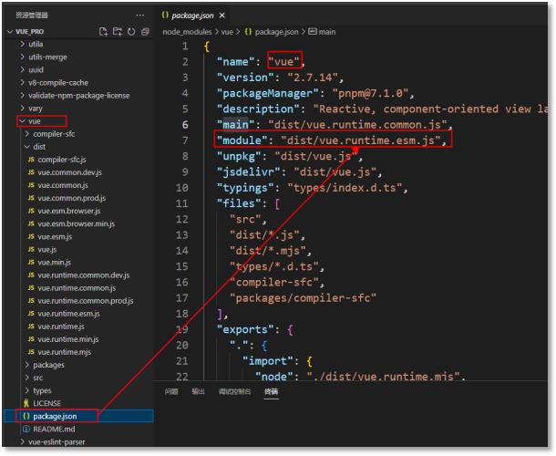Click main symbol in the breadcrumb

pos(322,32)
